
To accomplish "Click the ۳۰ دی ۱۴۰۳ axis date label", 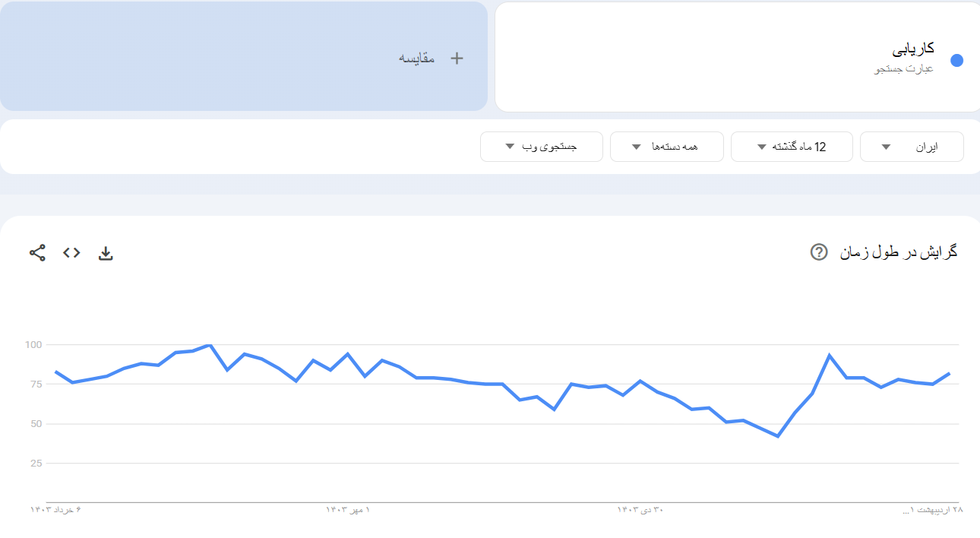I will pyautogui.click(x=640, y=510).
